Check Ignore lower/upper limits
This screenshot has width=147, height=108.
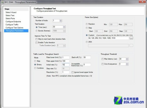coord(73,72)
